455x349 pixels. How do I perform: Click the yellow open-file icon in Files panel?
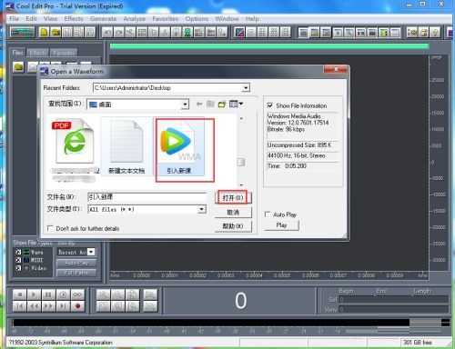(18, 67)
